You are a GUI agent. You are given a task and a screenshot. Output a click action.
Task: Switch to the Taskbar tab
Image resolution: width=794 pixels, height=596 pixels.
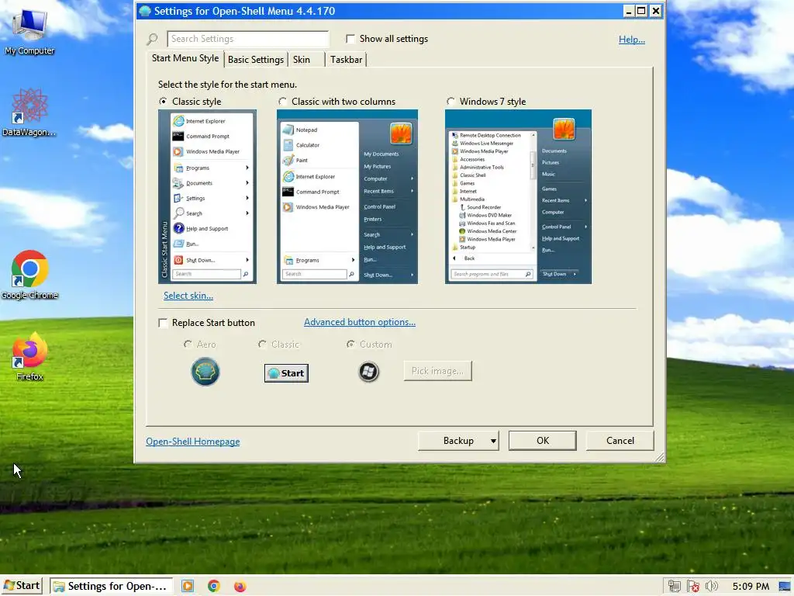347,60
